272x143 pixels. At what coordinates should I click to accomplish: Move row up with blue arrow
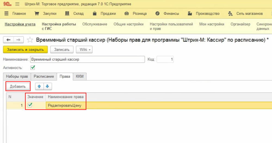(x=39, y=86)
